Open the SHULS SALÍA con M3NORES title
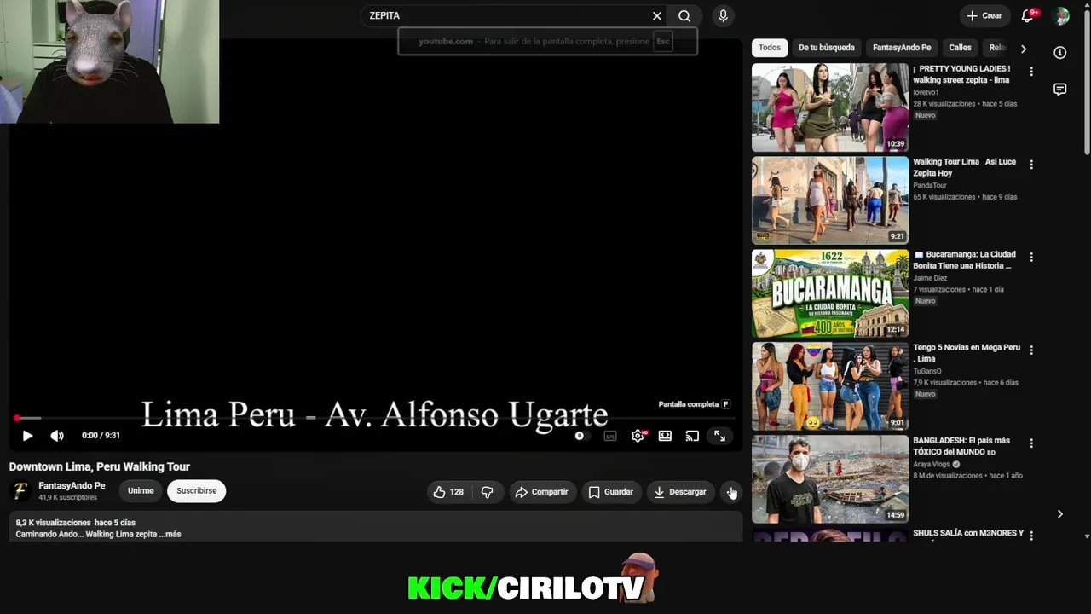Image resolution: width=1091 pixels, height=614 pixels. [968, 534]
